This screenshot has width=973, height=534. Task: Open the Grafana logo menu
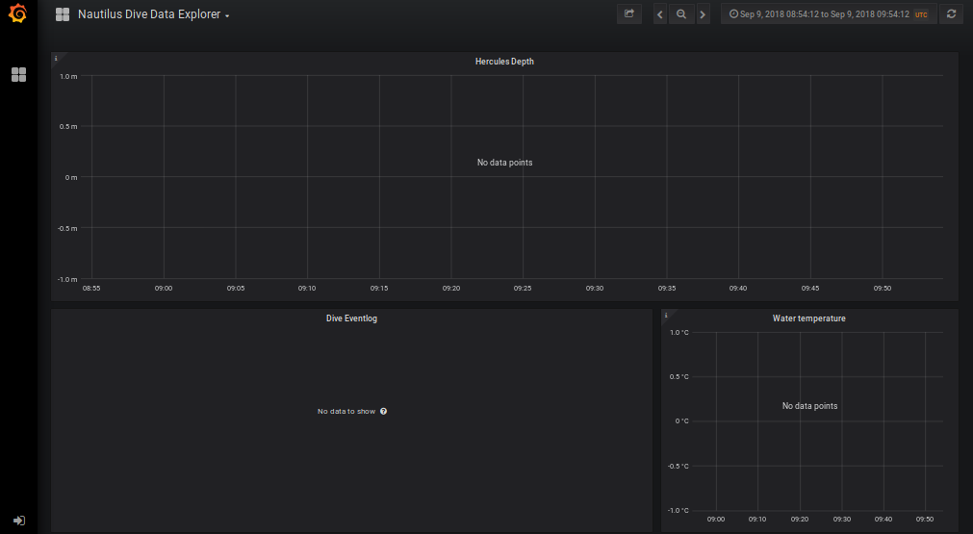(x=18, y=13)
